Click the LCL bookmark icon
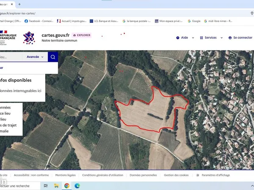The image size is (254, 190). coord(91,21)
